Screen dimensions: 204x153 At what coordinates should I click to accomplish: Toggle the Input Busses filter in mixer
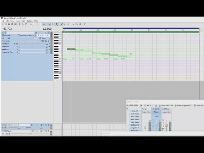[x=135, y=122]
